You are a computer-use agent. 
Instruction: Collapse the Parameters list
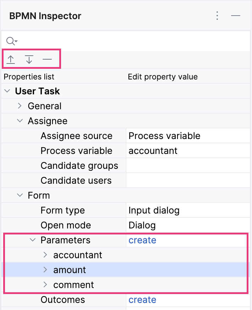click(x=33, y=240)
